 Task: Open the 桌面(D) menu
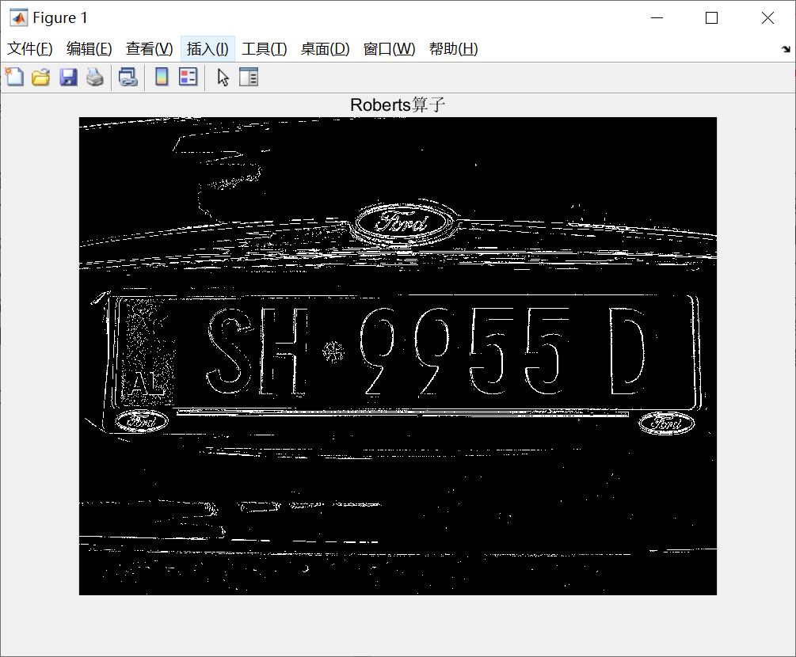[x=325, y=49]
